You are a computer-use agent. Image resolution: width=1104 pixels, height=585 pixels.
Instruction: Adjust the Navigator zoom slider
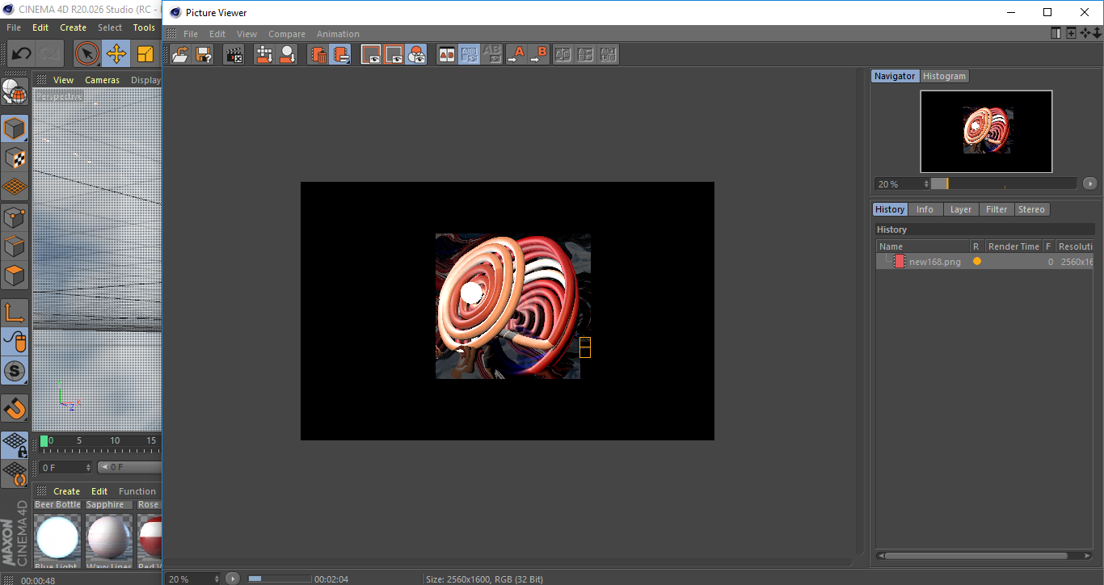[x=1003, y=183]
